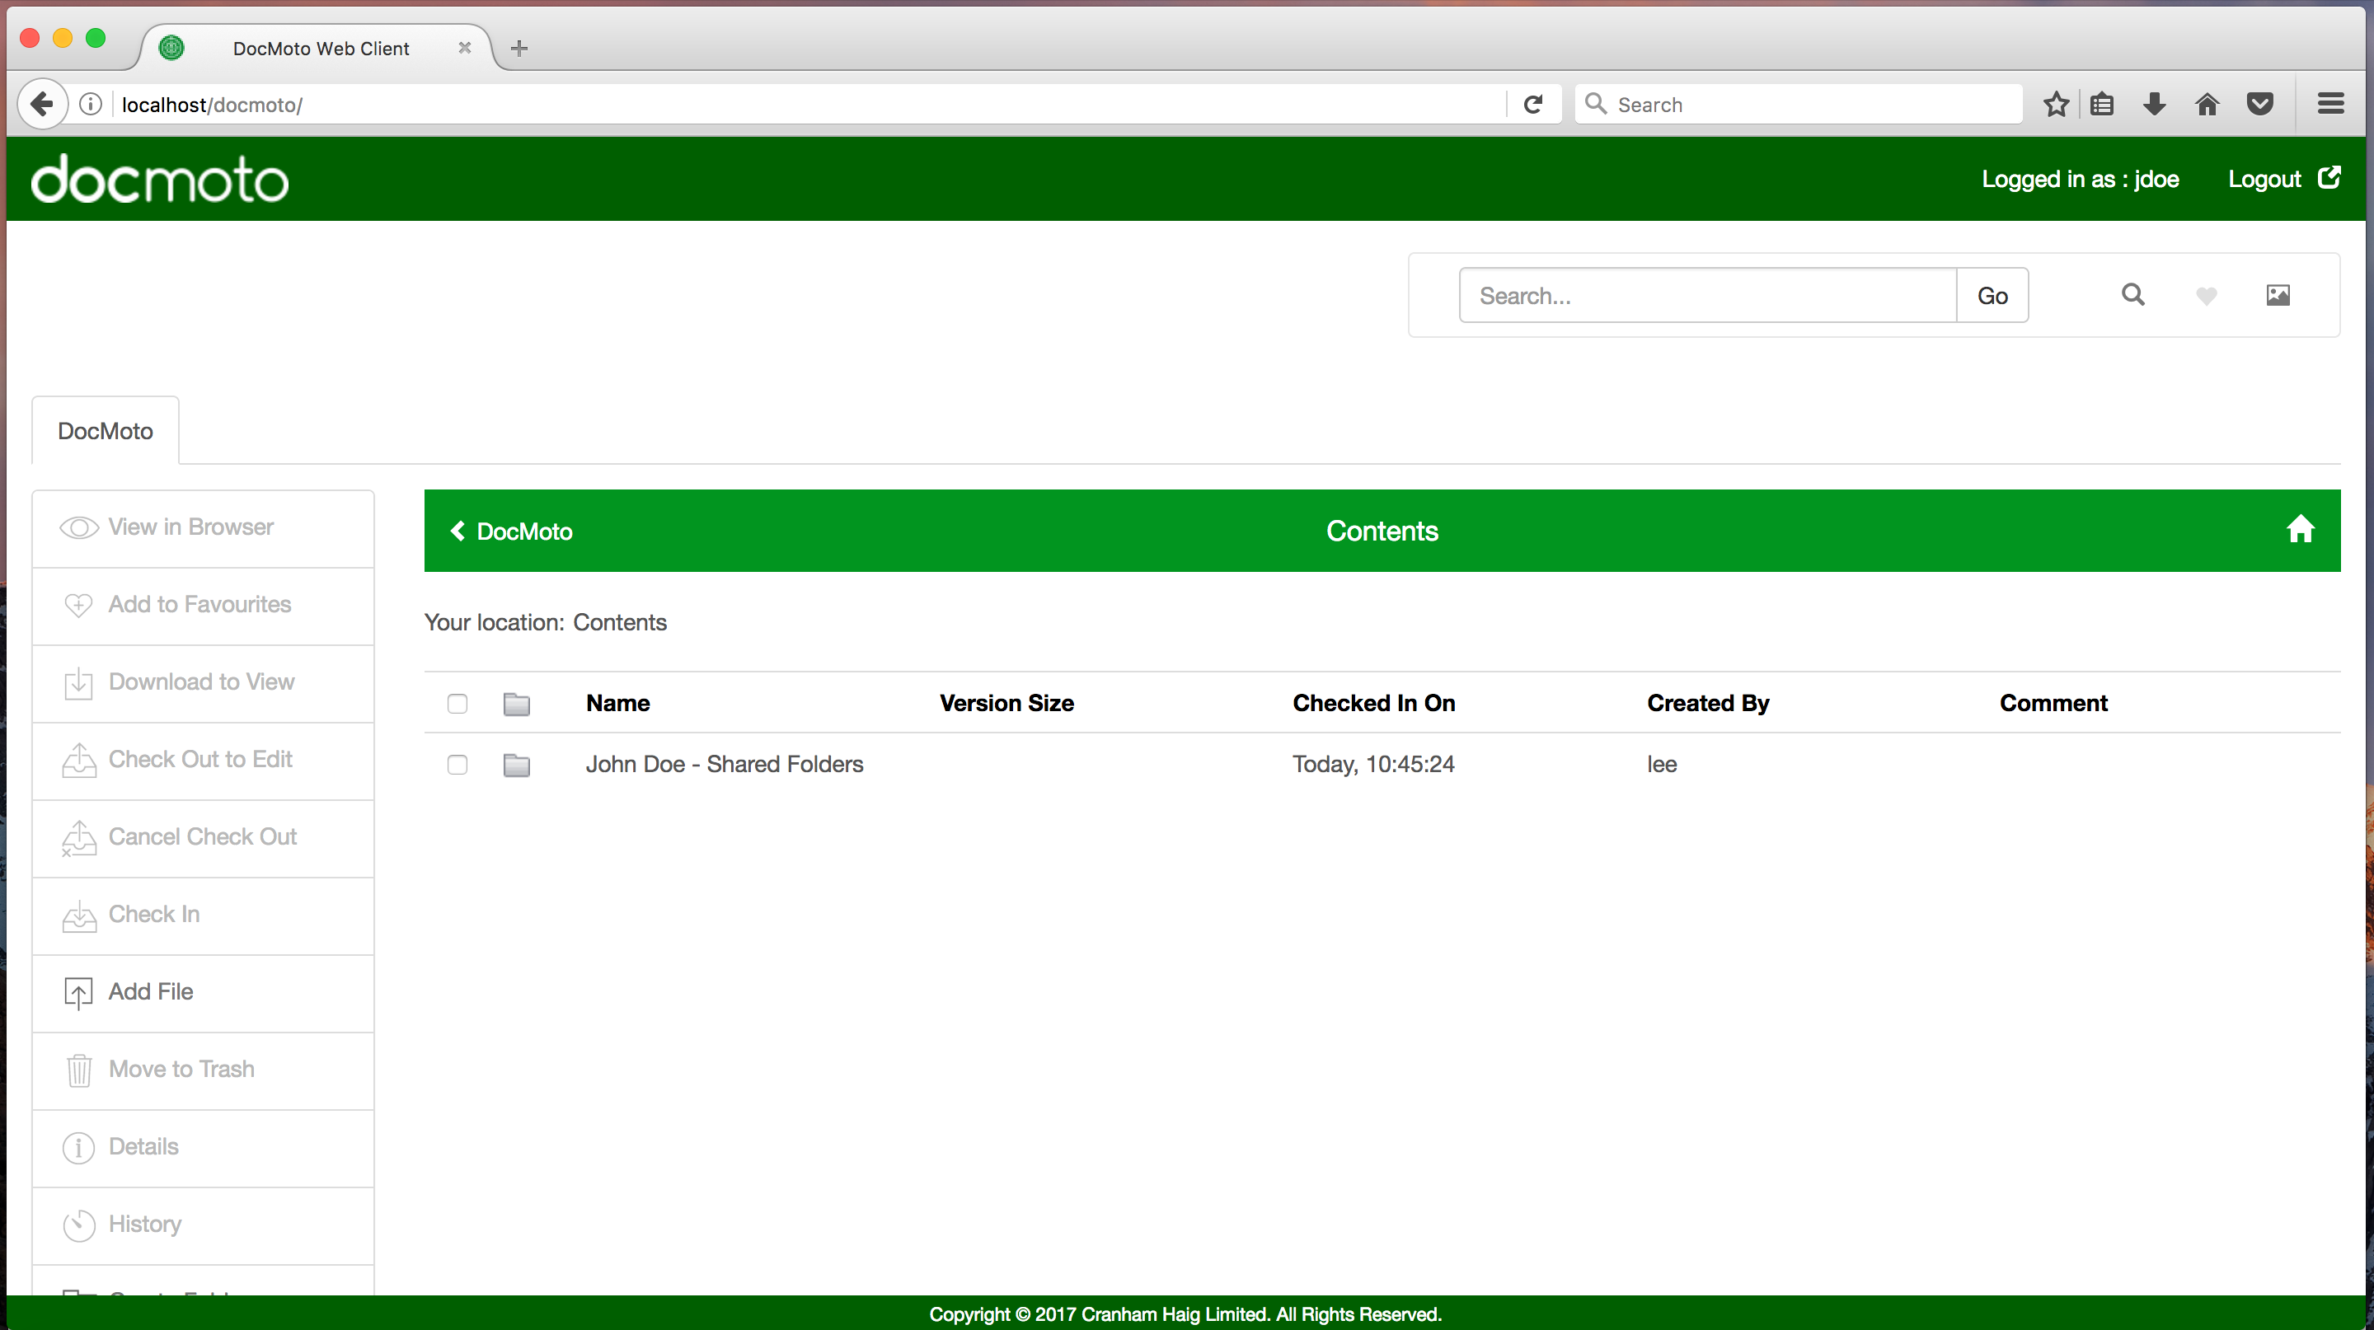The width and height of the screenshot is (2374, 1330).
Task: Click the View in Browser eye icon
Action: point(79,527)
